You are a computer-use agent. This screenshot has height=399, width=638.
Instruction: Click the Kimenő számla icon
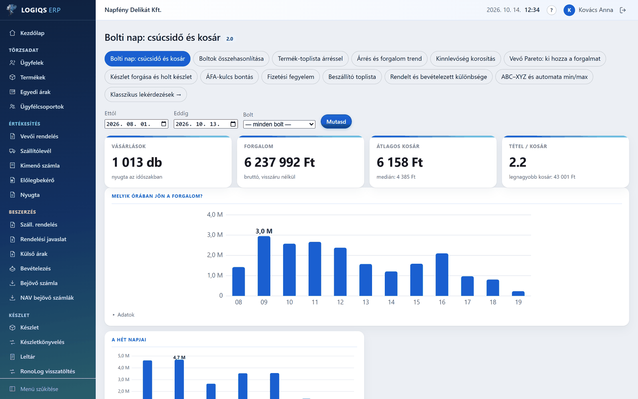(x=12, y=166)
